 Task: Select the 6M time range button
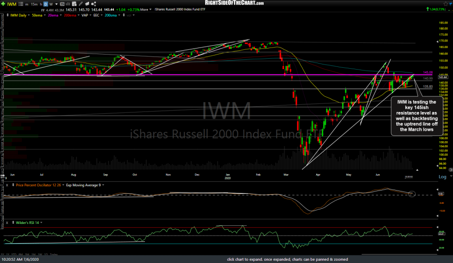[x=20, y=255]
